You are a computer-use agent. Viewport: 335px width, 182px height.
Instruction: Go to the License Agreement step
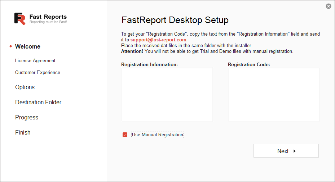(35, 61)
